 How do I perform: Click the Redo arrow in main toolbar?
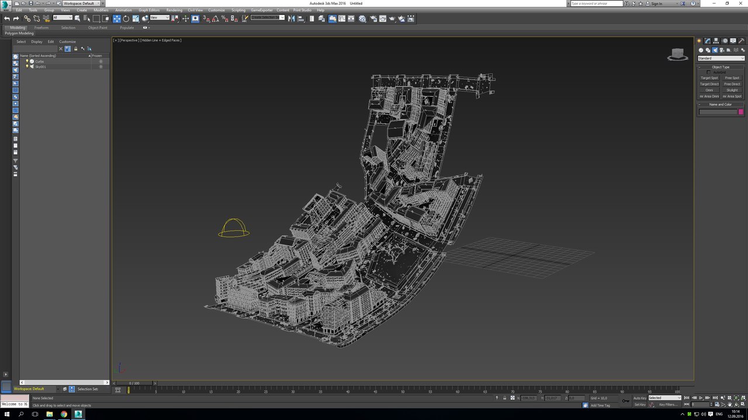point(16,19)
